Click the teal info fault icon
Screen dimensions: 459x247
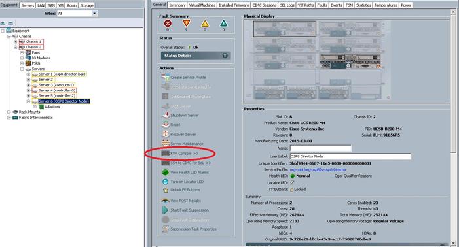pos(223,24)
